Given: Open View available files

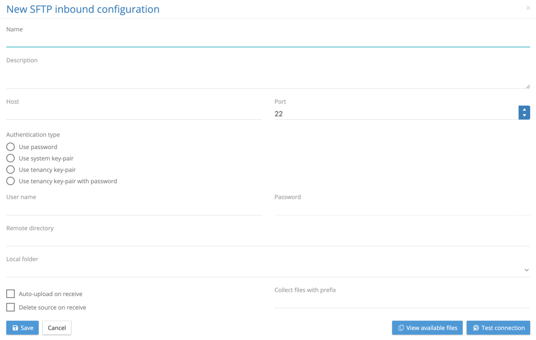Looking at the screenshot, I should pos(427,328).
